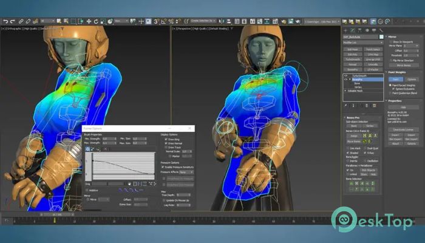
Task: Open Configure Modifier Sets icon
Action: pyautogui.click(x=375, y=106)
